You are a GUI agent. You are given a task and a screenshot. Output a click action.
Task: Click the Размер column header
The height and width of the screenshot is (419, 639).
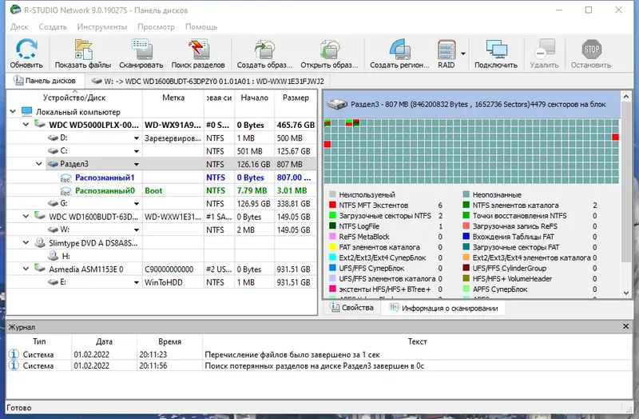296,98
